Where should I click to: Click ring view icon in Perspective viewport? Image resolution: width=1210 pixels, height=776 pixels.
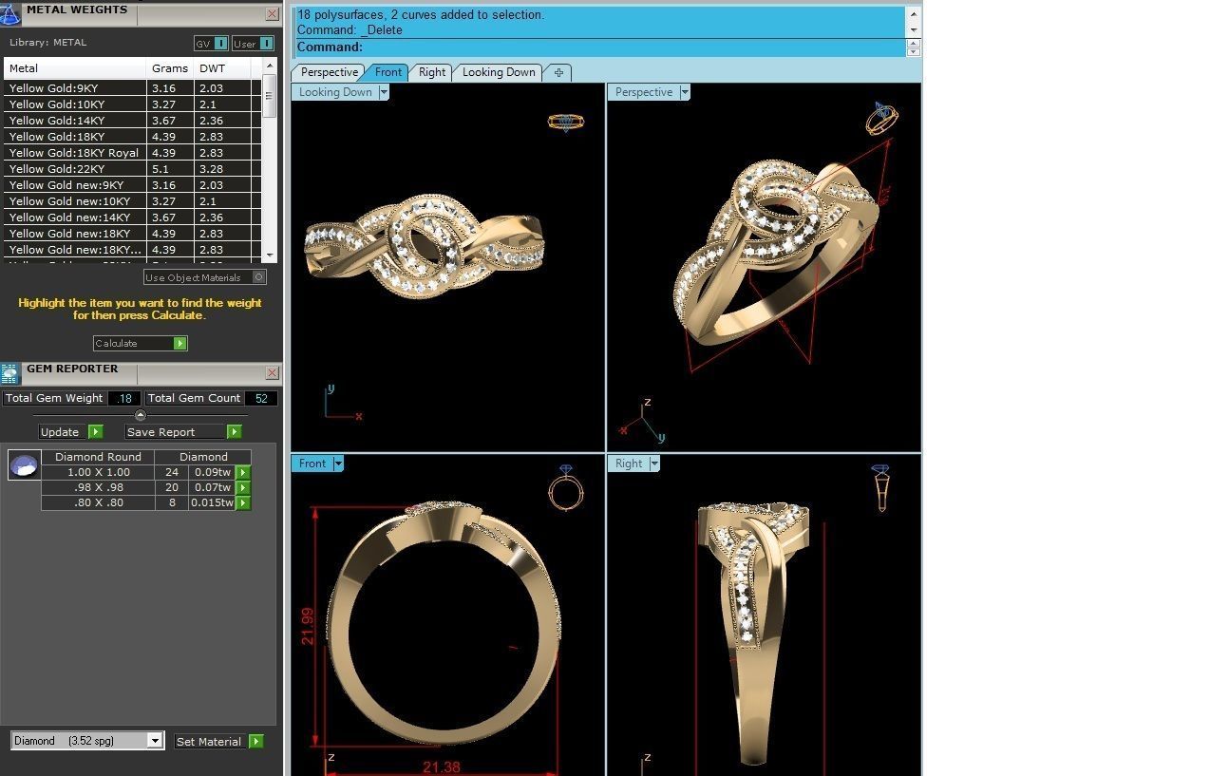[x=881, y=119]
